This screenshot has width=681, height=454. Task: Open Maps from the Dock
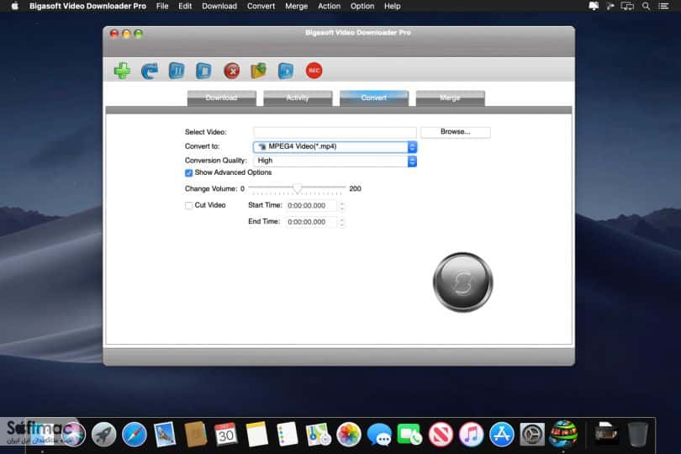coord(318,434)
